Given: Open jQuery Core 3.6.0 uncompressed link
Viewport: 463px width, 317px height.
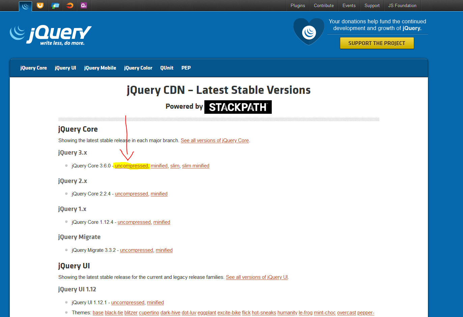Looking at the screenshot, I should pyautogui.click(x=132, y=166).
